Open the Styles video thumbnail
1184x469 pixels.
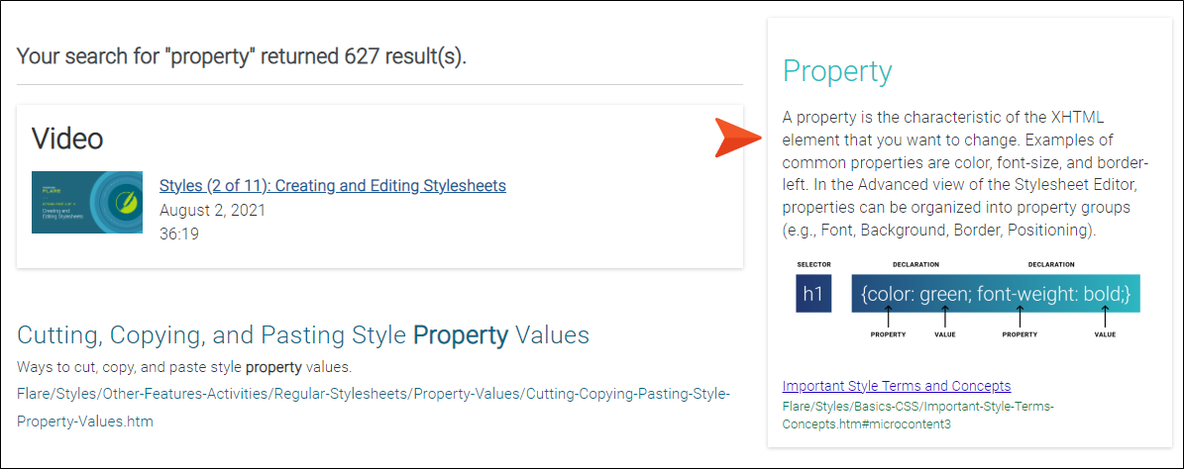(x=87, y=202)
